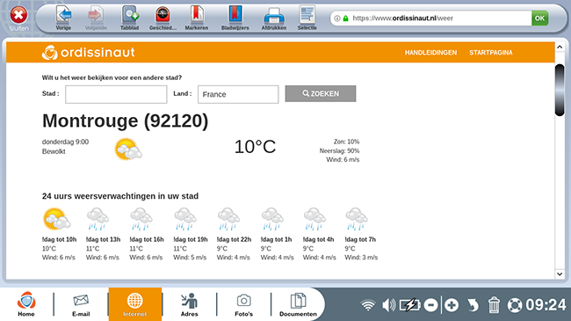Click the 'tot 4h' rain forecast icon

[x=314, y=219]
